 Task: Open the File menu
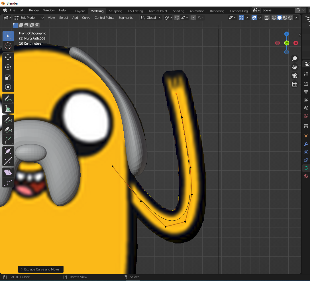[x=13, y=10]
